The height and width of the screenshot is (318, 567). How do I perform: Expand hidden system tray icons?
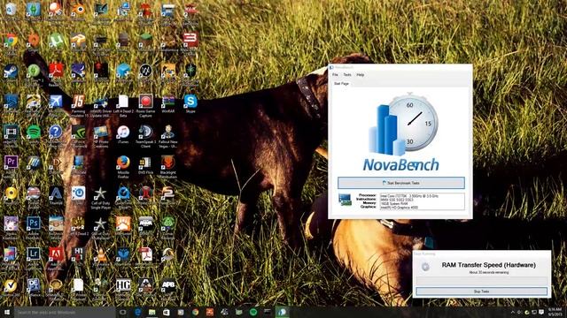coord(512,312)
